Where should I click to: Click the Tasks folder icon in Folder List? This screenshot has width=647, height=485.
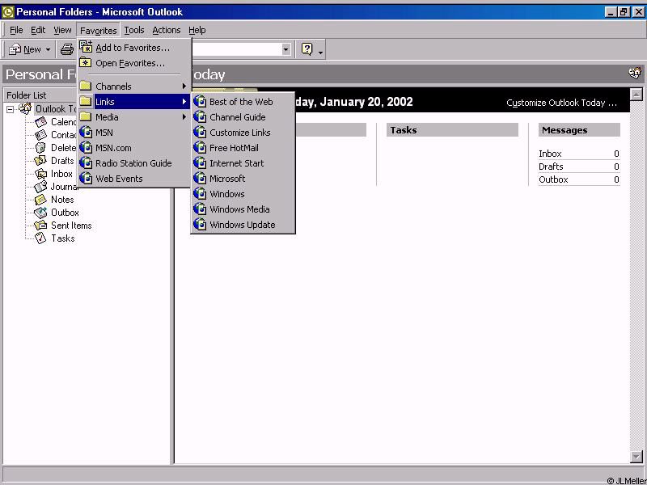coord(40,238)
